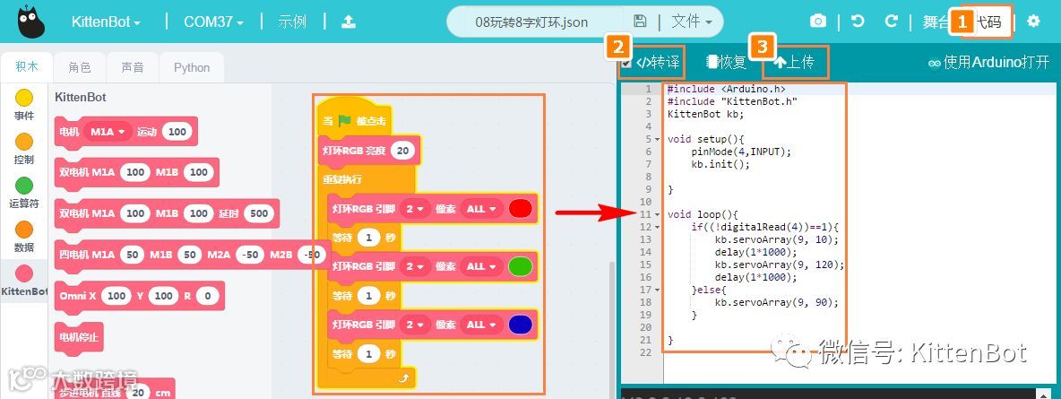Click the Kittenblock cat logo
This screenshot has height=399, width=1061.
(x=31, y=22)
